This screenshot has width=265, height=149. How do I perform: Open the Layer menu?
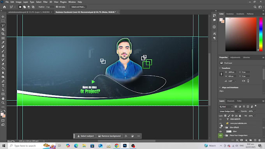point(25,2)
